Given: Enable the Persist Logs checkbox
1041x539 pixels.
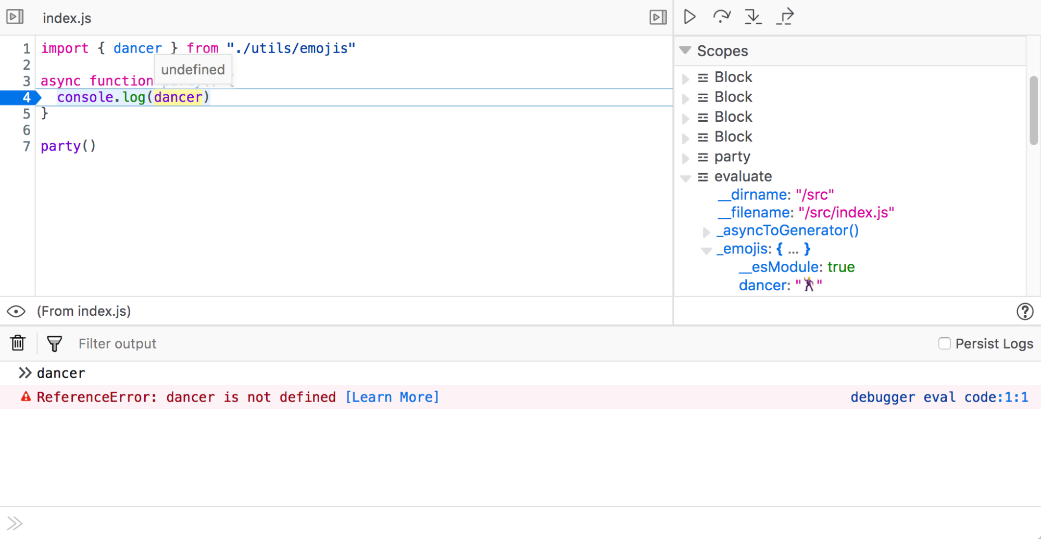Looking at the screenshot, I should pos(945,343).
